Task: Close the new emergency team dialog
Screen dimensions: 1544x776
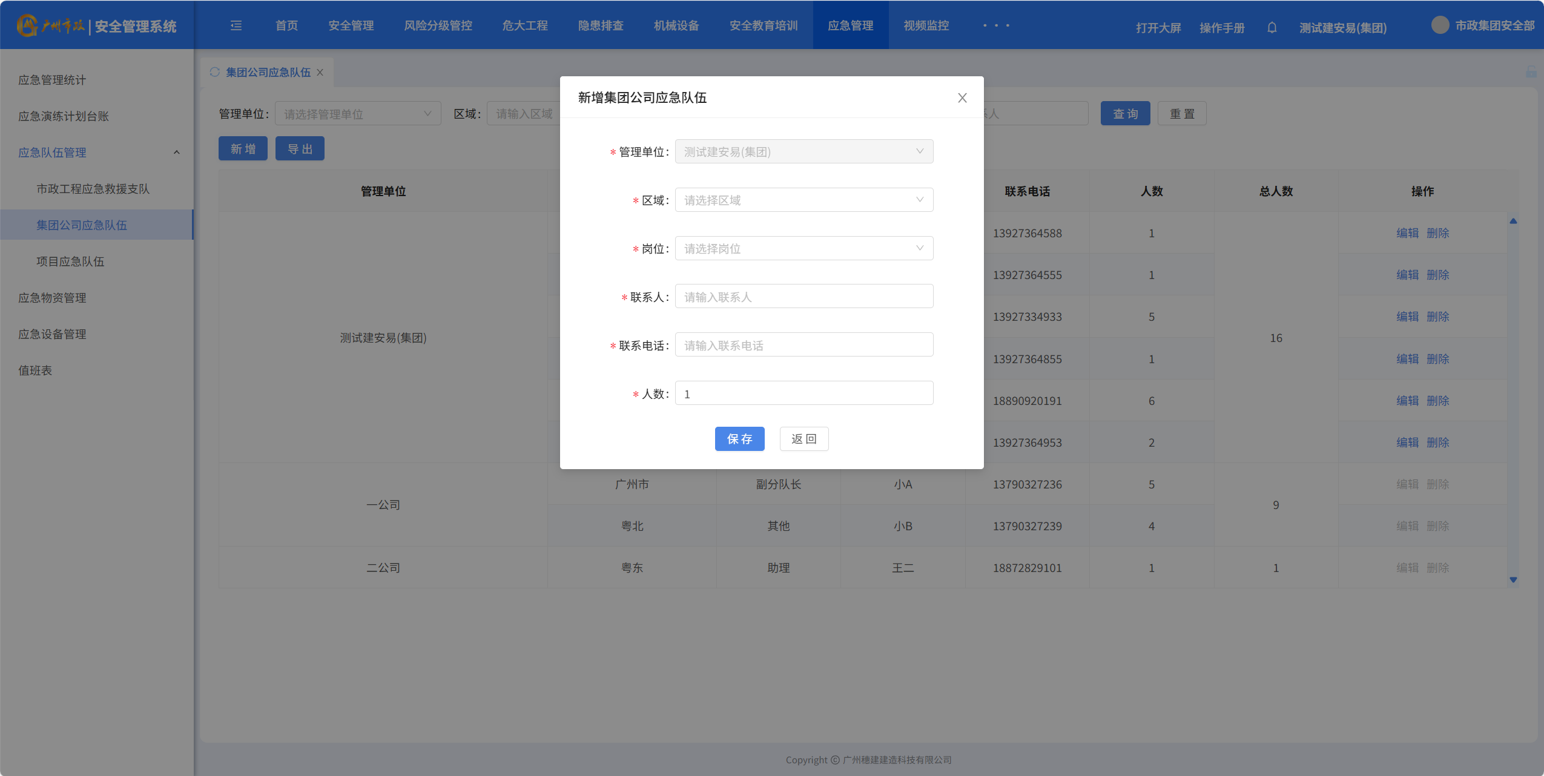Action: coord(962,98)
